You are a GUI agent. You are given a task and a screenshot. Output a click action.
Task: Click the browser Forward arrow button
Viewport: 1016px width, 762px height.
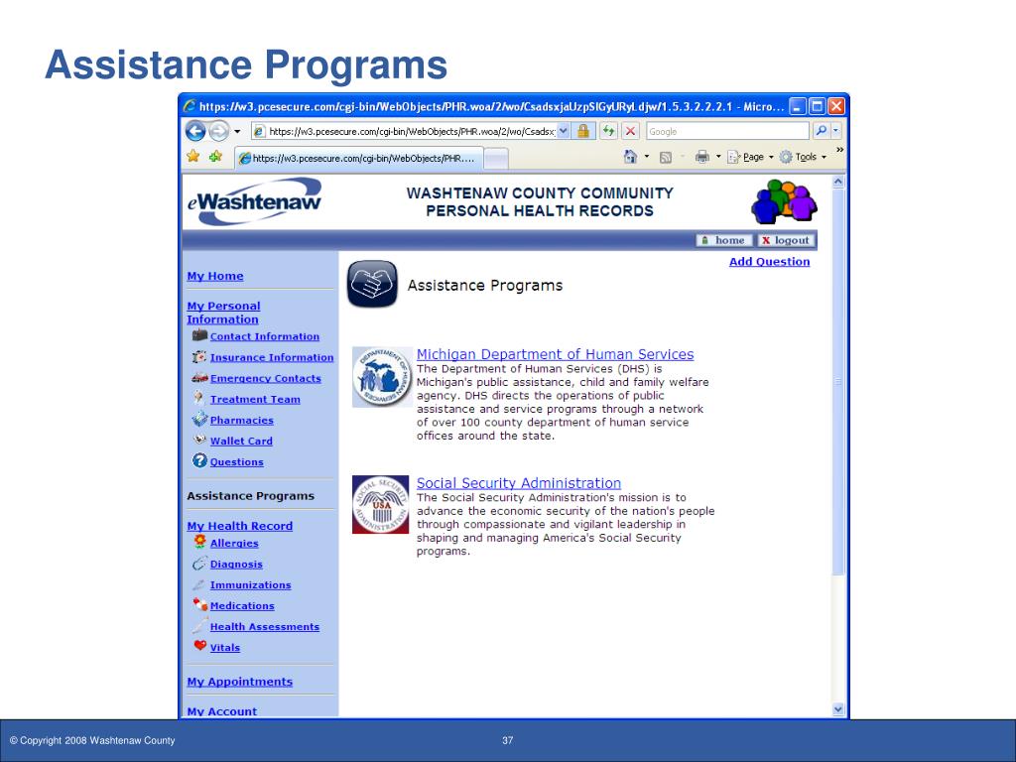click(219, 131)
